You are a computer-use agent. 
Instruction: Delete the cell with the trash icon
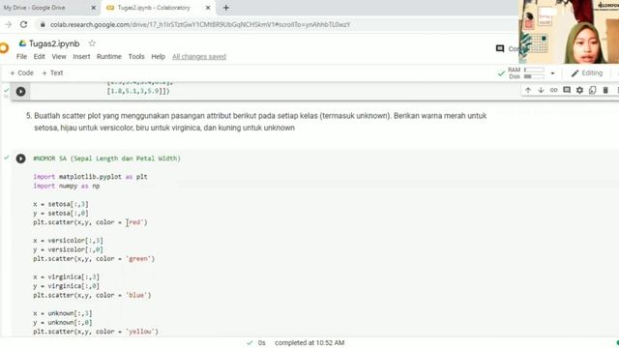(x=605, y=90)
